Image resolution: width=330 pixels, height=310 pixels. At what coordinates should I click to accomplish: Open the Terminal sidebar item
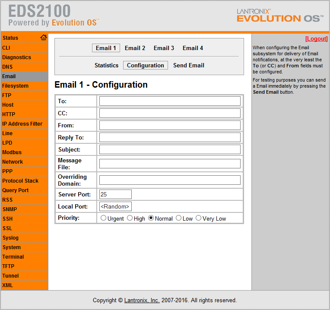click(24, 257)
